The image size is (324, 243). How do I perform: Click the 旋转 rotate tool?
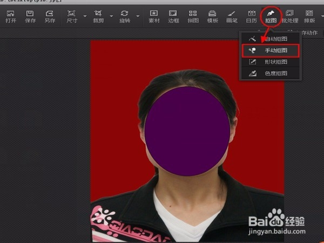click(x=125, y=17)
